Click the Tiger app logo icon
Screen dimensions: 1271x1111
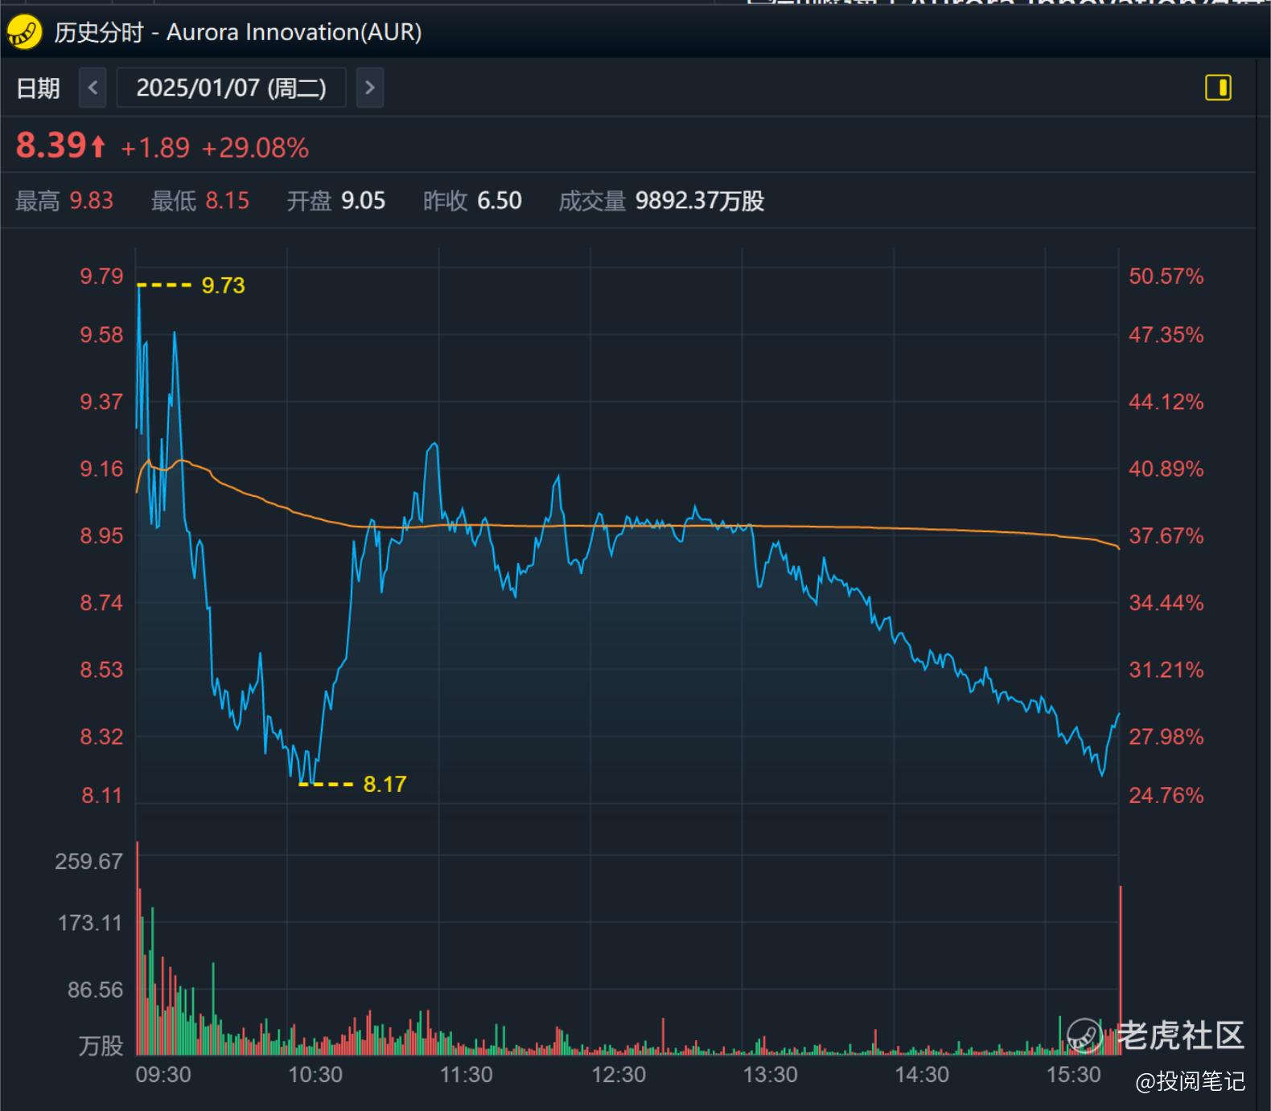(x=24, y=32)
